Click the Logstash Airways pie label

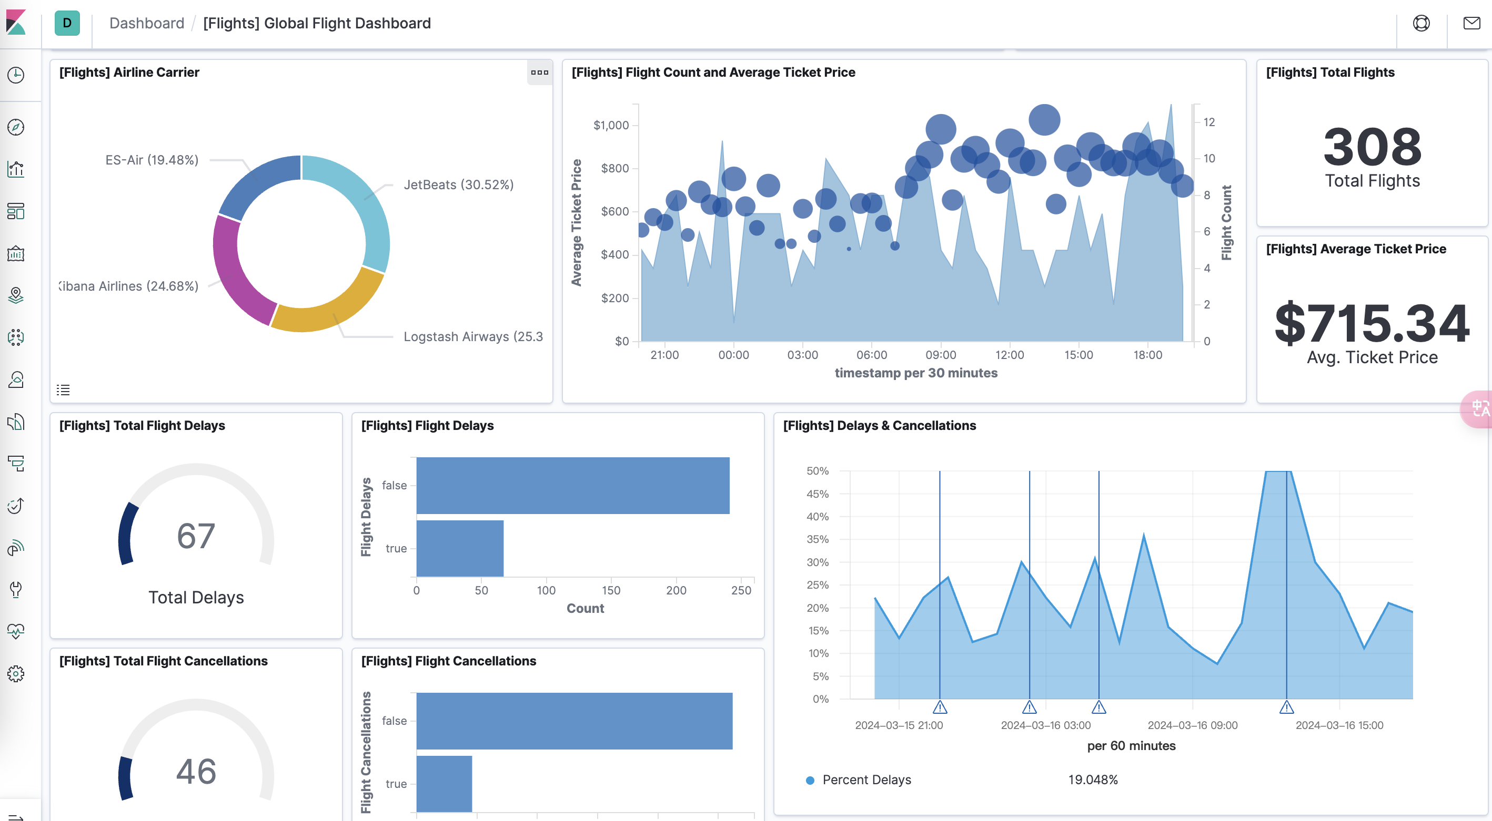pos(473,336)
